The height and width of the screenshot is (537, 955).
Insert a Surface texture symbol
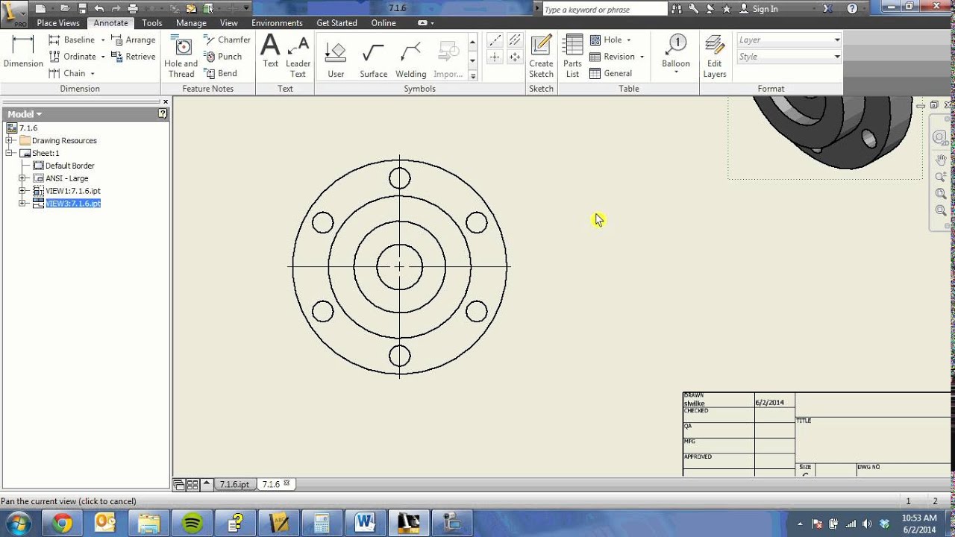(373, 59)
